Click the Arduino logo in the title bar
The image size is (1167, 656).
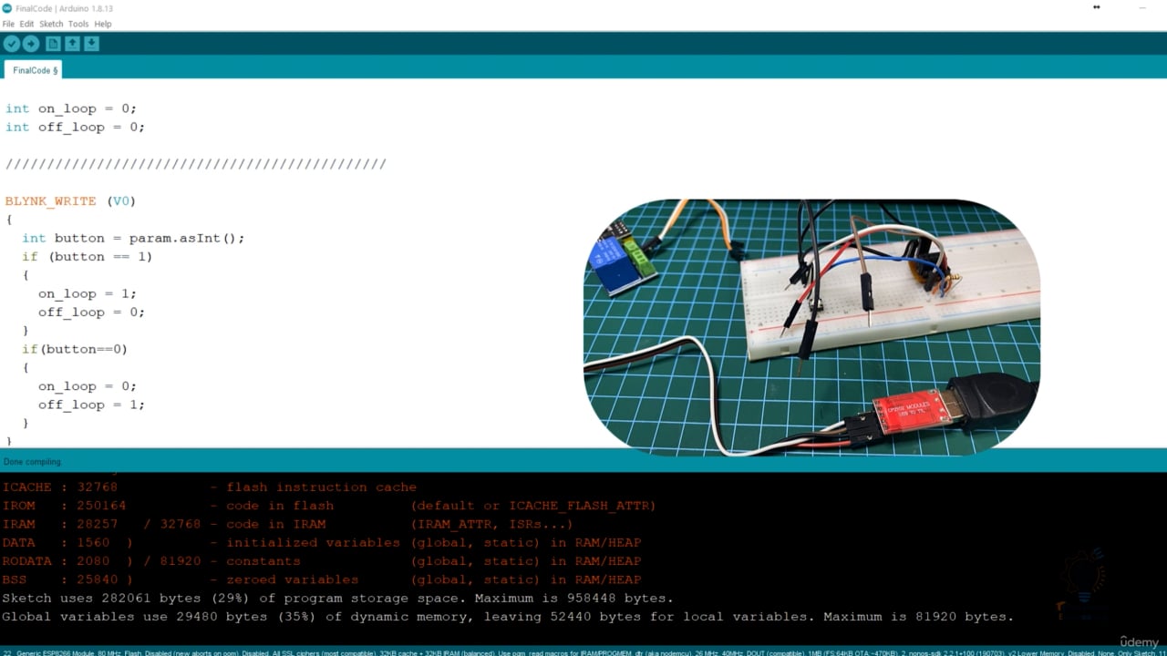(x=7, y=7)
